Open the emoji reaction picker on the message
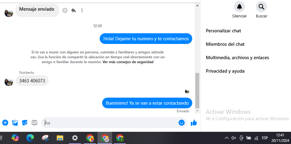The image size is (291, 144). pos(65,10)
